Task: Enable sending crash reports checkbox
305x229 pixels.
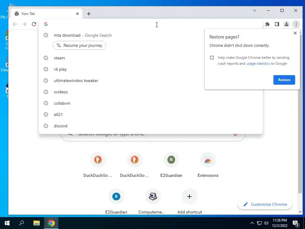Action: pos(212,58)
